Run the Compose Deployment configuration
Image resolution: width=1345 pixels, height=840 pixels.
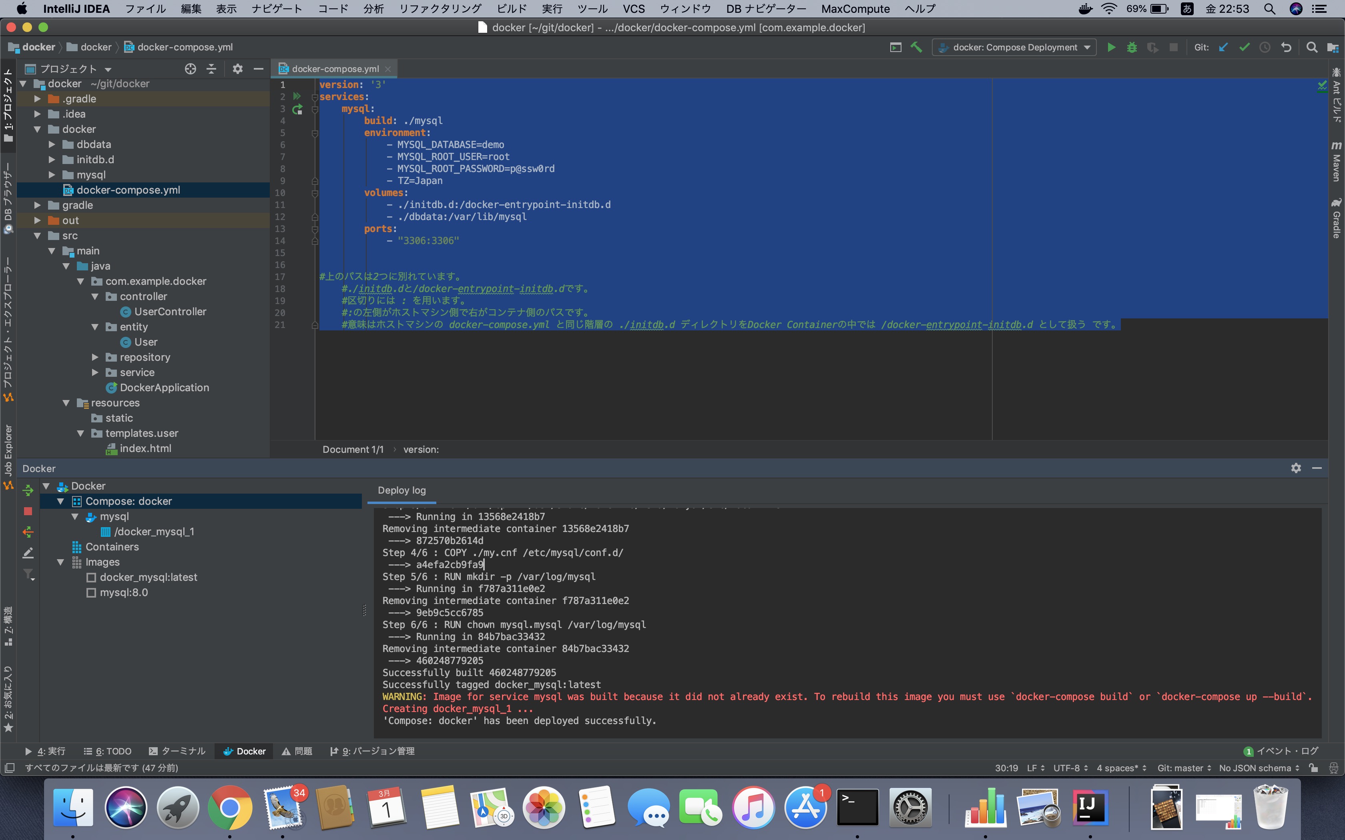pos(1111,47)
